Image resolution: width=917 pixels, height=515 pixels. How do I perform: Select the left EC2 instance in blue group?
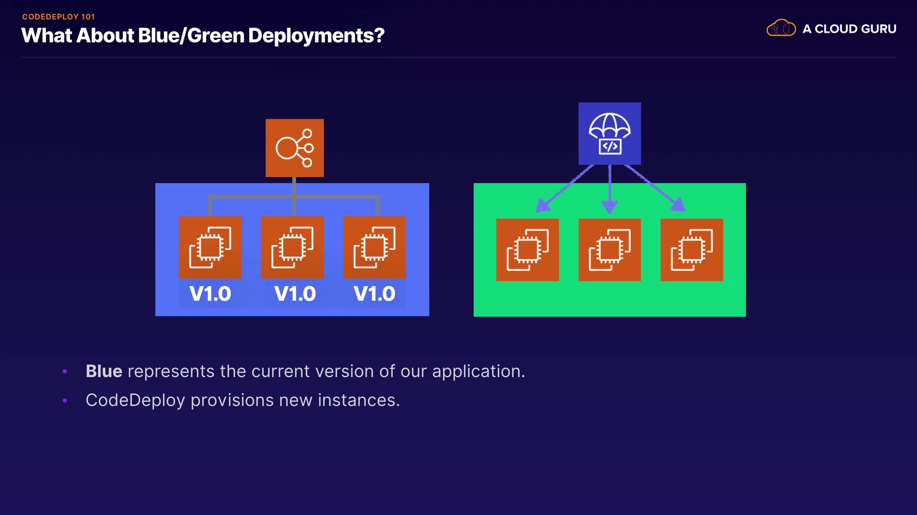(x=210, y=247)
